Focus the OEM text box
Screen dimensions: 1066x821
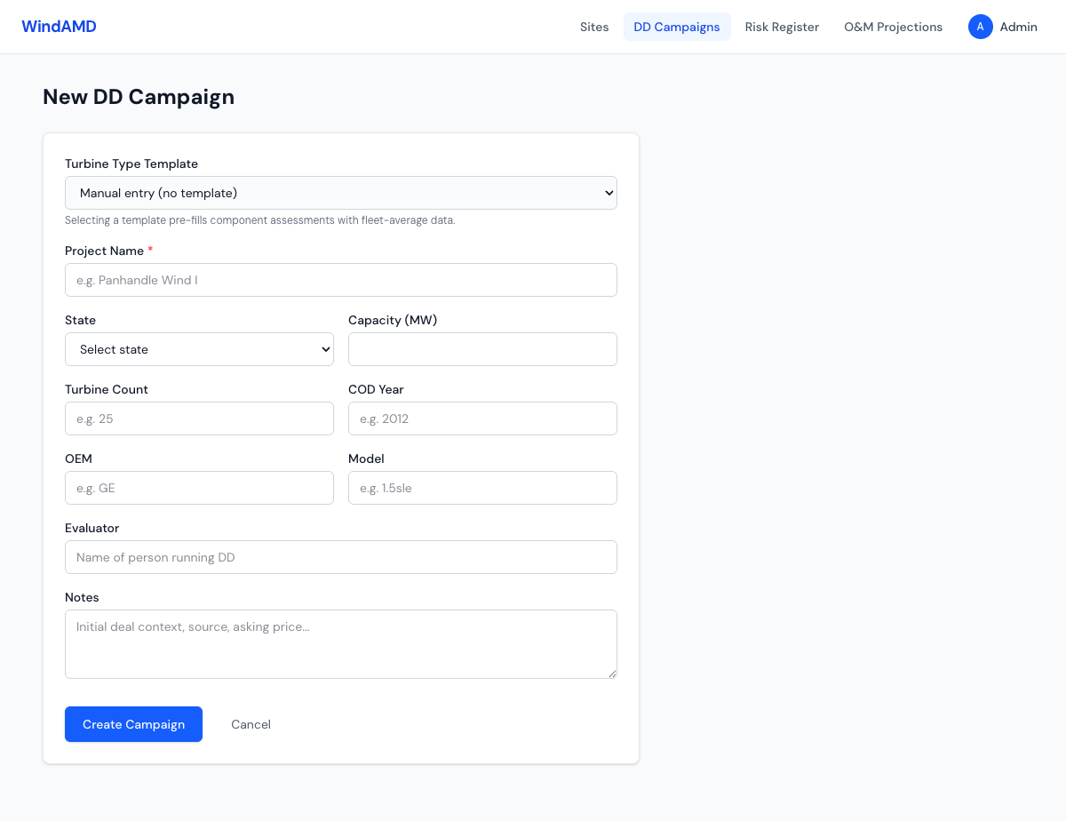tap(199, 488)
